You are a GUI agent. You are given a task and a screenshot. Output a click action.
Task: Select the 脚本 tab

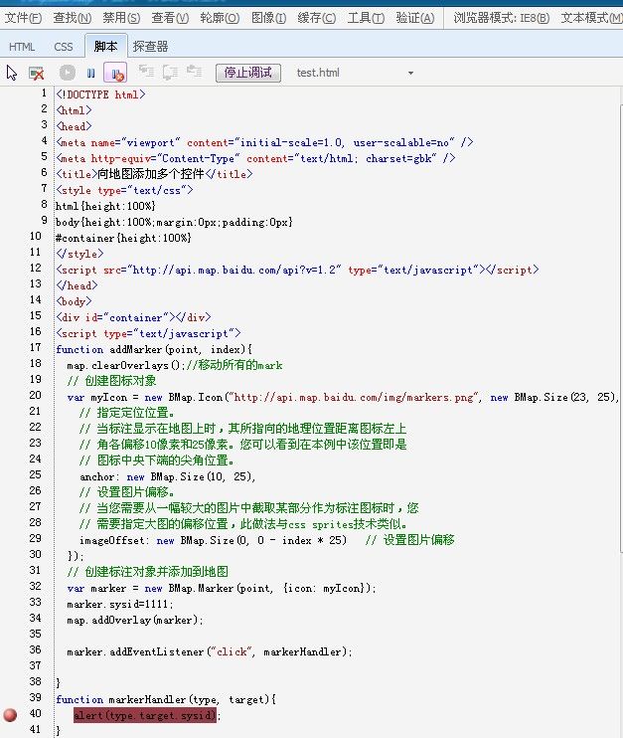[105, 46]
